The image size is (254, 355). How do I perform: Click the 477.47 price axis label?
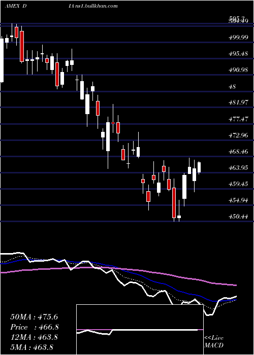click(238, 119)
